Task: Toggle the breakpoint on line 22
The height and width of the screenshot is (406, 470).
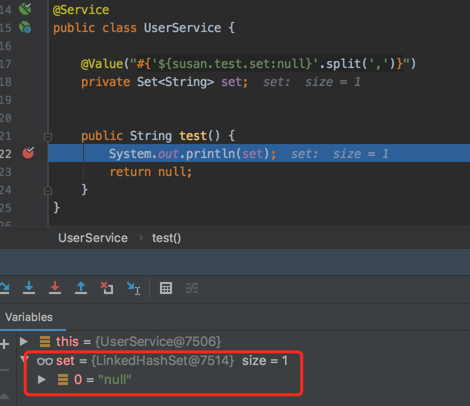Action: [x=28, y=153]
